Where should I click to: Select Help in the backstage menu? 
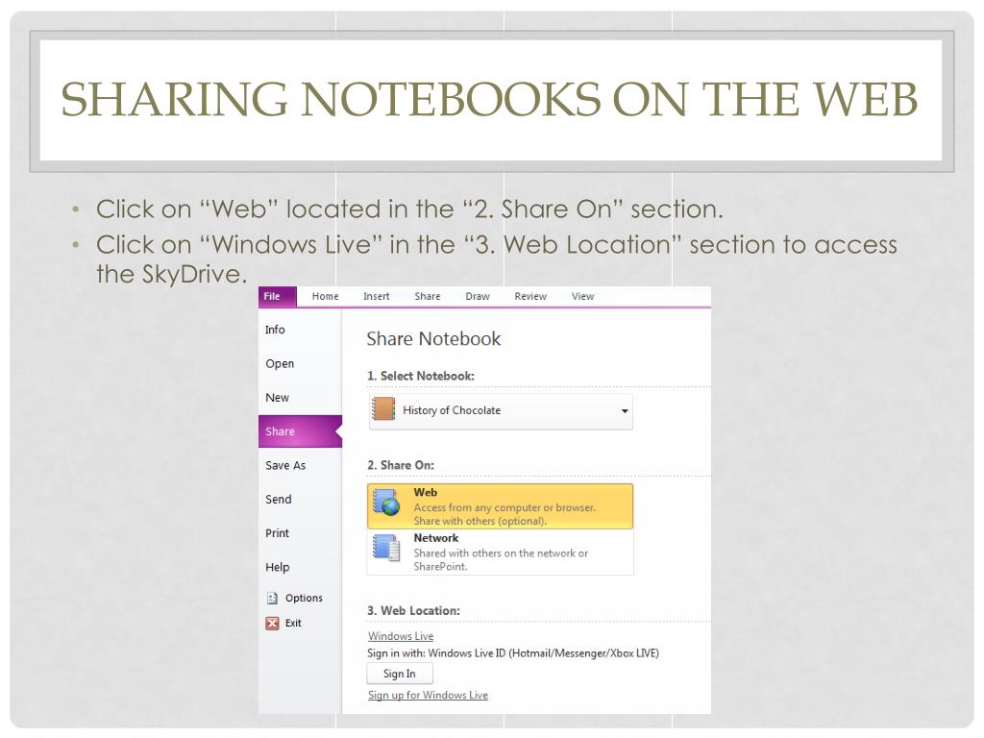click(300, 567)
